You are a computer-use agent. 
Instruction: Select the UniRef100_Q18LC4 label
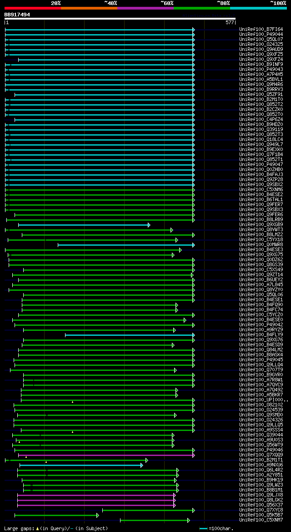point(261,139)
